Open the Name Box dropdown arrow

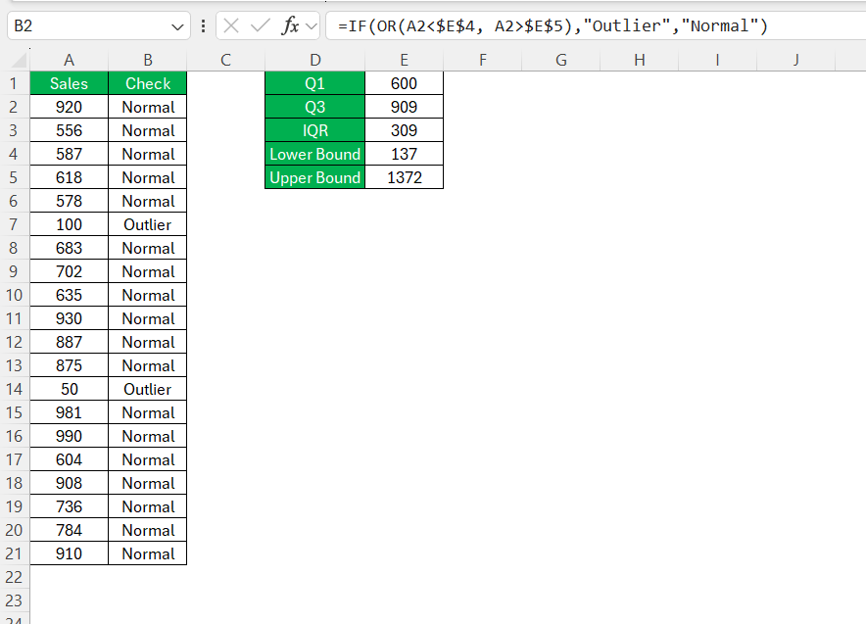point(176,24)
